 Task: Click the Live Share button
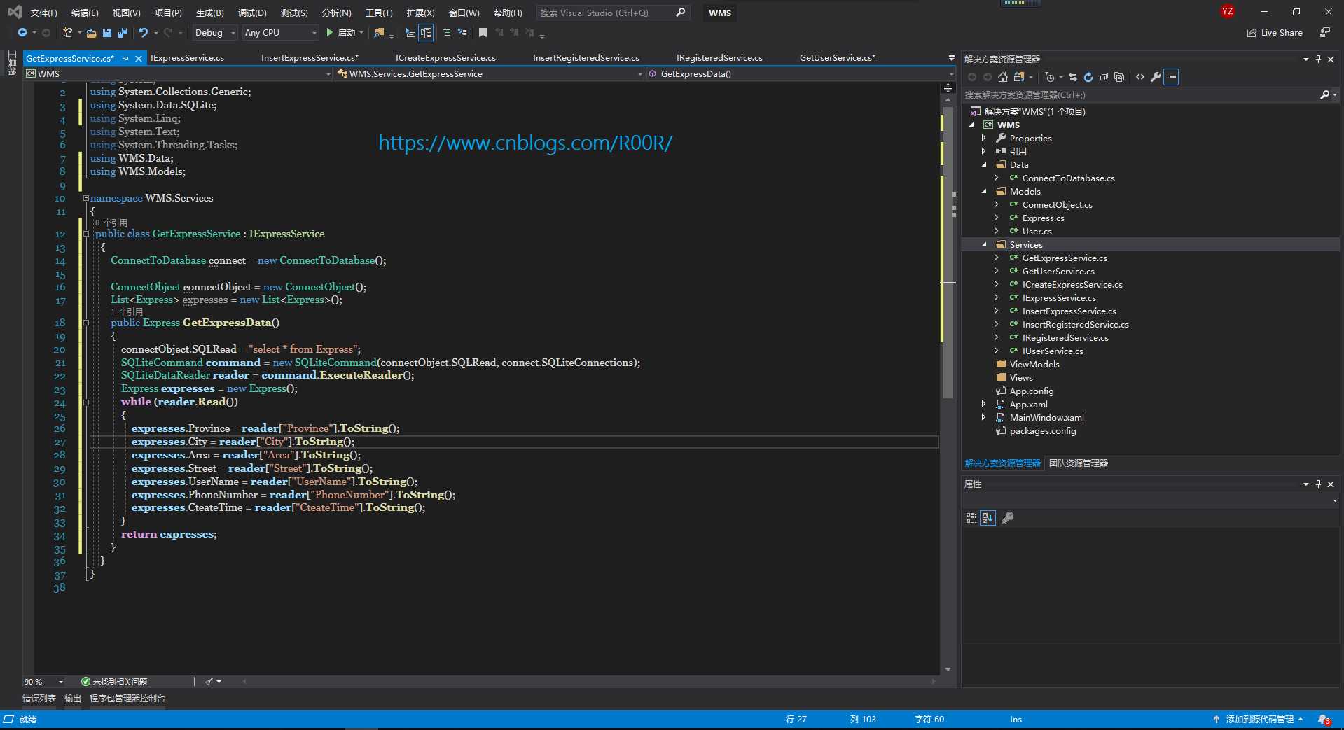pos(1275,33)
